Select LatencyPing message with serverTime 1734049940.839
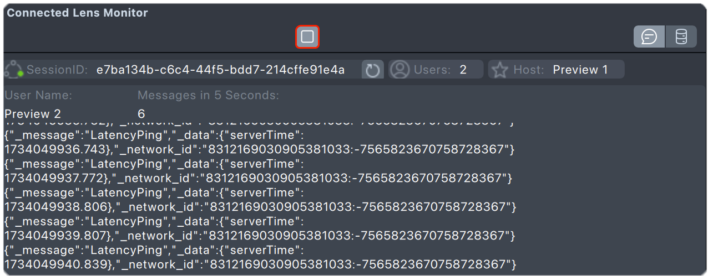 [259, 257]
